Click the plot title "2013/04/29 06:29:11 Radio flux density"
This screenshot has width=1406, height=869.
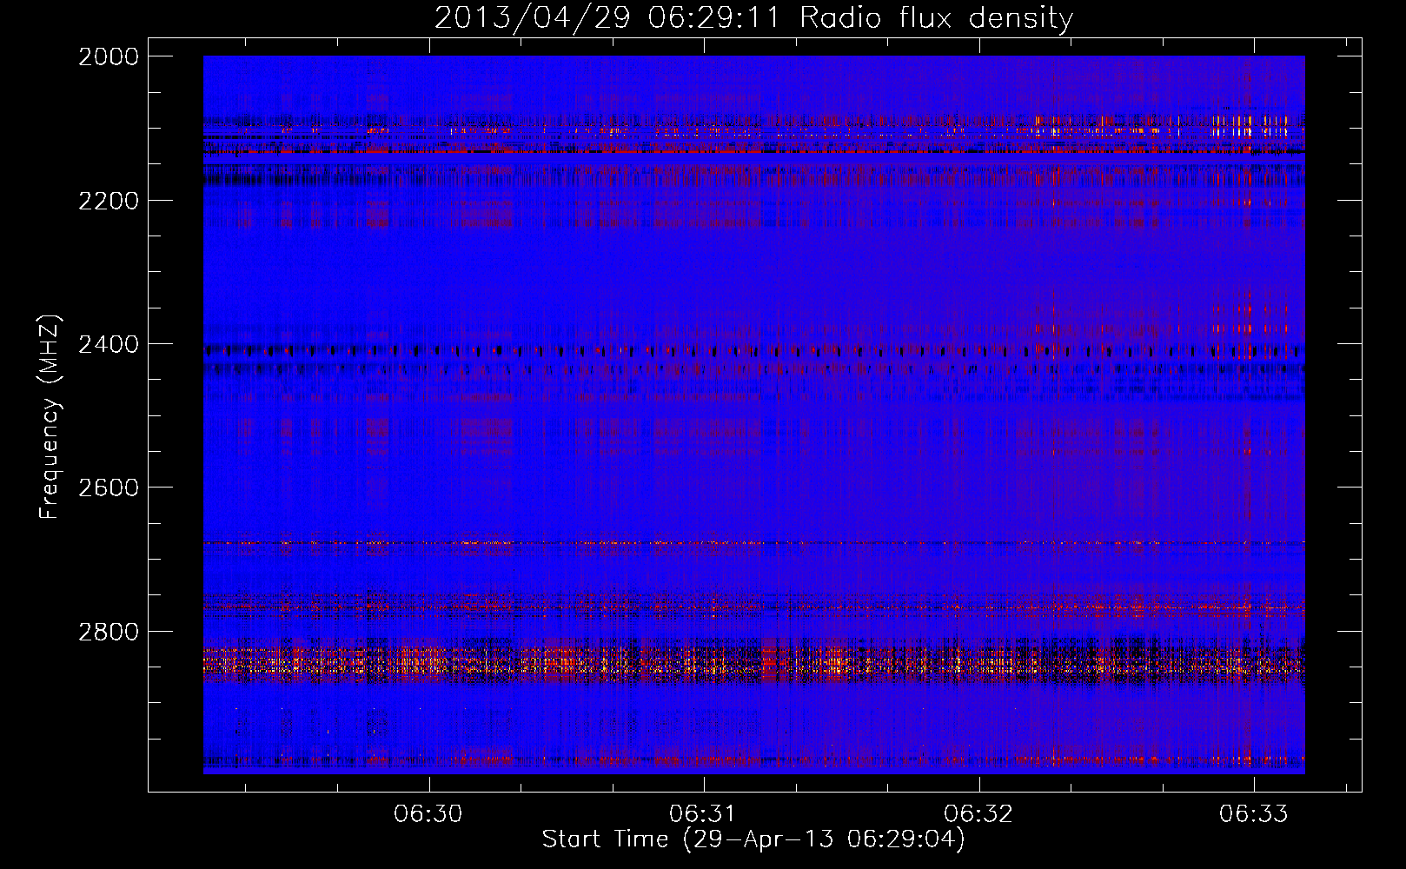pyautogui.click(x=753, y=18)
